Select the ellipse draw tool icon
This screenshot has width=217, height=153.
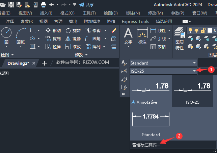point(32,39)
